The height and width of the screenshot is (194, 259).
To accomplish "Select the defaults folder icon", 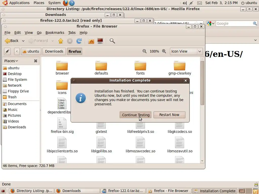I will pos(101,66).
